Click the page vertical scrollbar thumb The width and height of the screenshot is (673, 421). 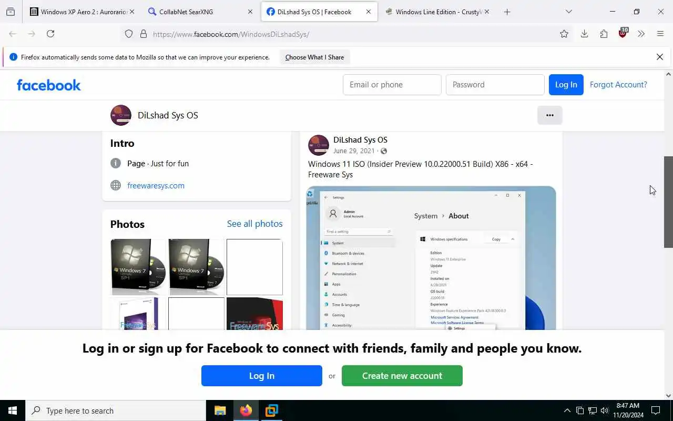[x=668, y=202]
